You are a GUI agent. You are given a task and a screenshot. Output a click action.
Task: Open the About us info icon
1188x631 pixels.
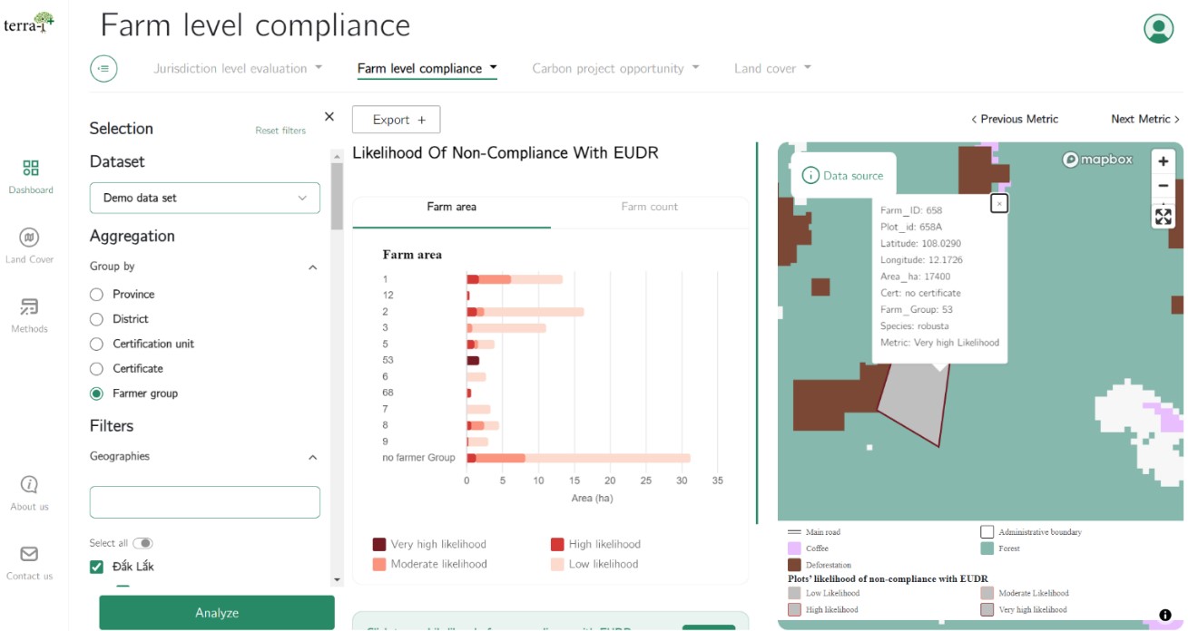point(29,485)
